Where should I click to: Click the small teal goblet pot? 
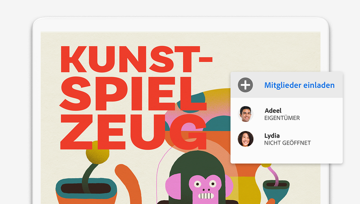coord(276,191)
